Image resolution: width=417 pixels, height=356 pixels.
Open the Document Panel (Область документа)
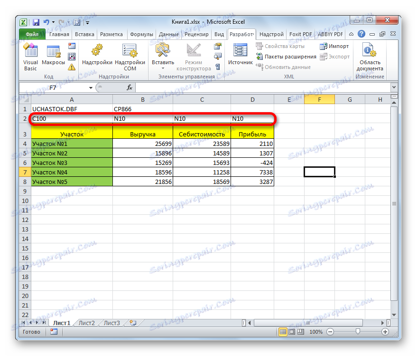370,57
